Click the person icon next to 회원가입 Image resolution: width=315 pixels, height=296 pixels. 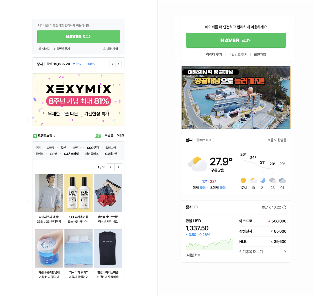[x=104, y=49]
